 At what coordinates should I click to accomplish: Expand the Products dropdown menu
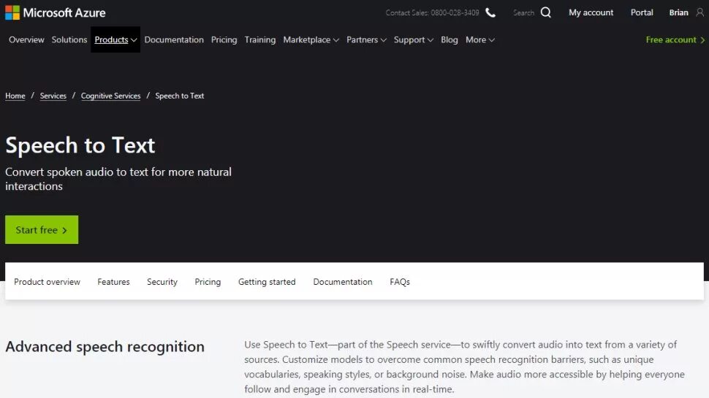coord(115,39)
